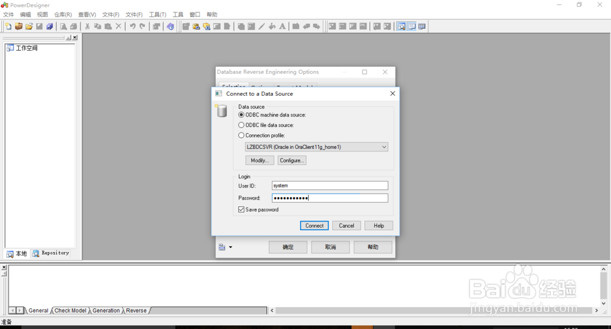
Task: Click the database cylinder icon in the dialog
Action: (x=221, y=110)
